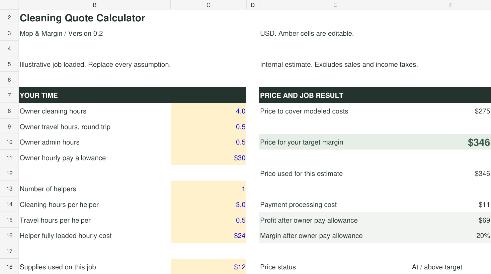Click the YOUR TIME section header
491x274 pixels.
133,95
